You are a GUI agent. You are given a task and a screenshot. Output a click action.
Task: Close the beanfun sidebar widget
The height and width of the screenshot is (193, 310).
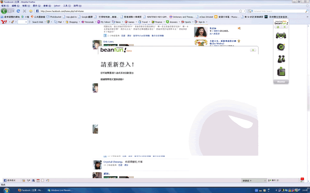point(285,27)
